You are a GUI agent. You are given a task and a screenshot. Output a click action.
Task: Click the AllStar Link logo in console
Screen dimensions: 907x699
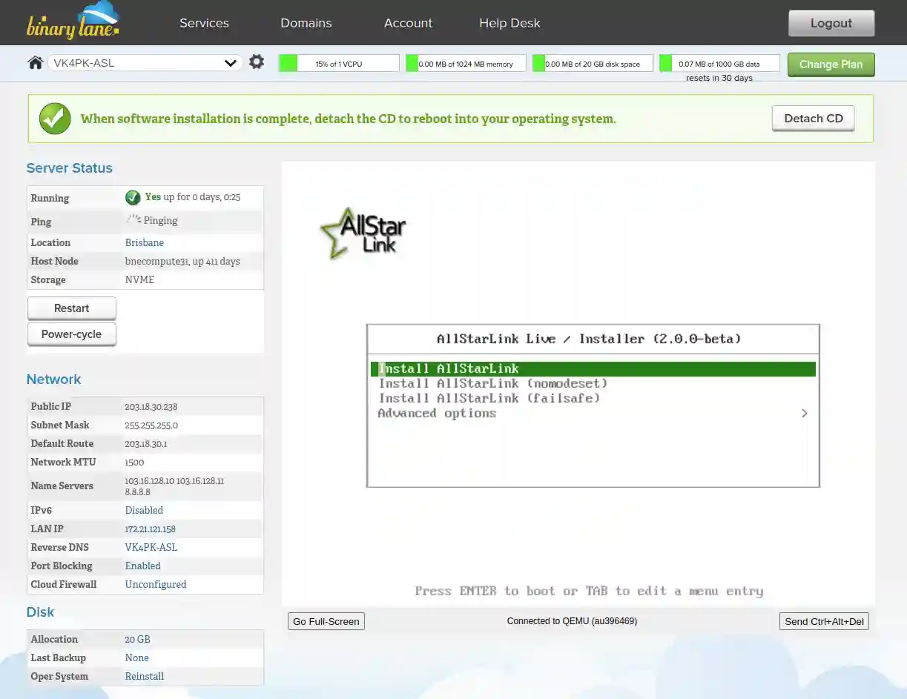point(363,233)
